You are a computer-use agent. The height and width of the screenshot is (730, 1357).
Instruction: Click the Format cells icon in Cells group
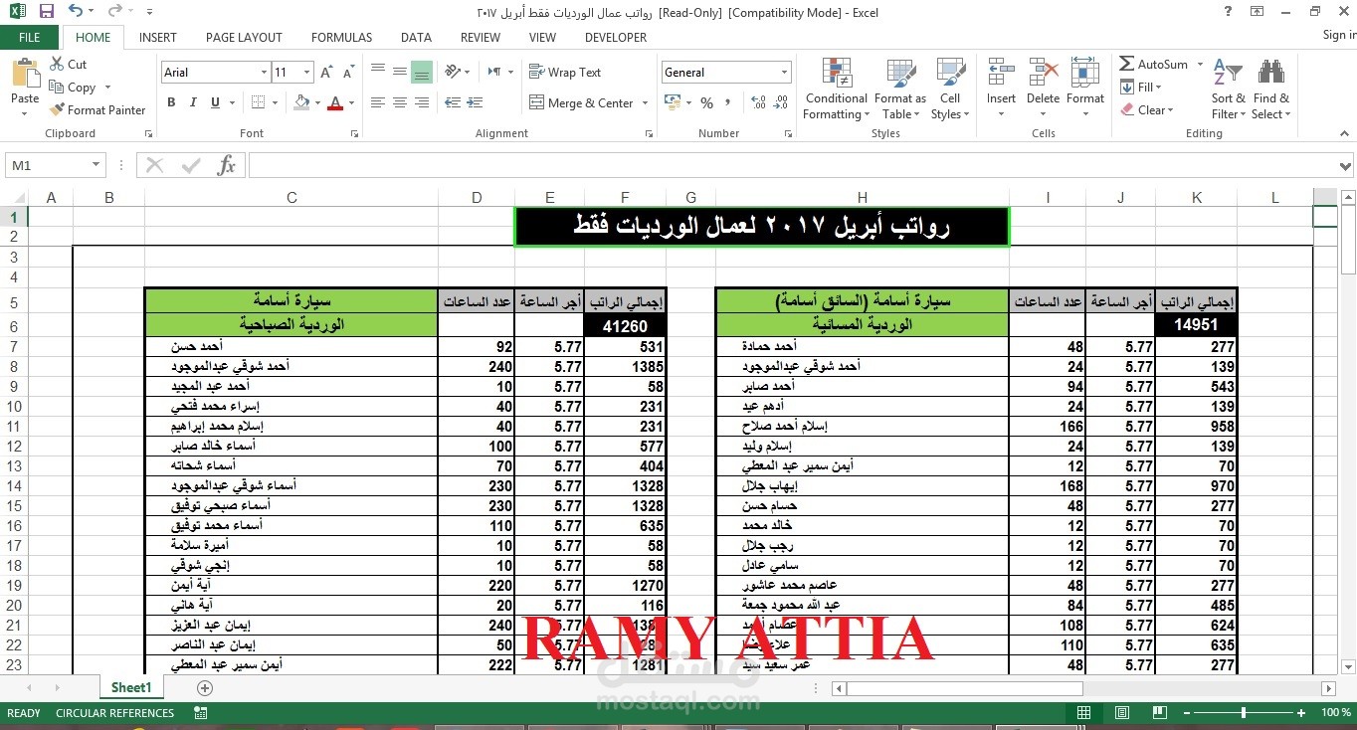pos(1084,75)
